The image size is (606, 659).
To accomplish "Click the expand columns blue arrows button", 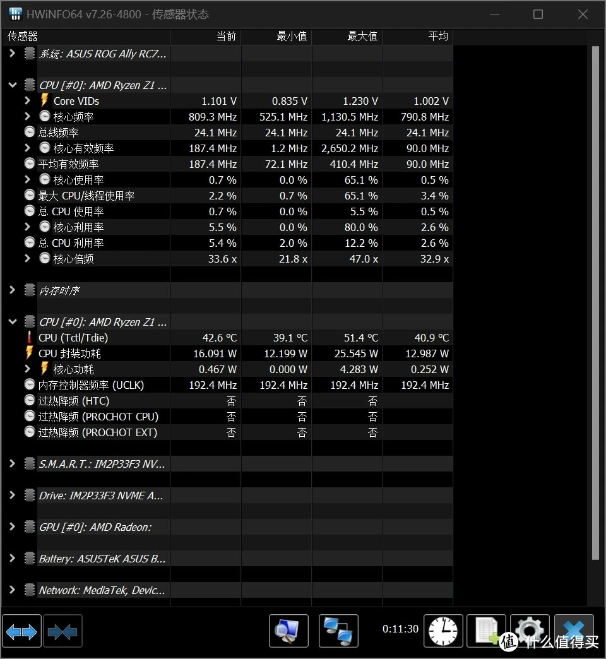I will click(21, 631).
